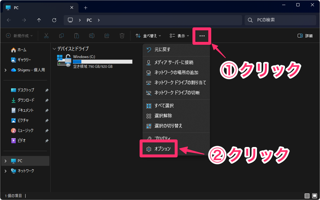Expand the ネットワーク tree node
This screenshot has width=320, height=200.
(5, 171)
